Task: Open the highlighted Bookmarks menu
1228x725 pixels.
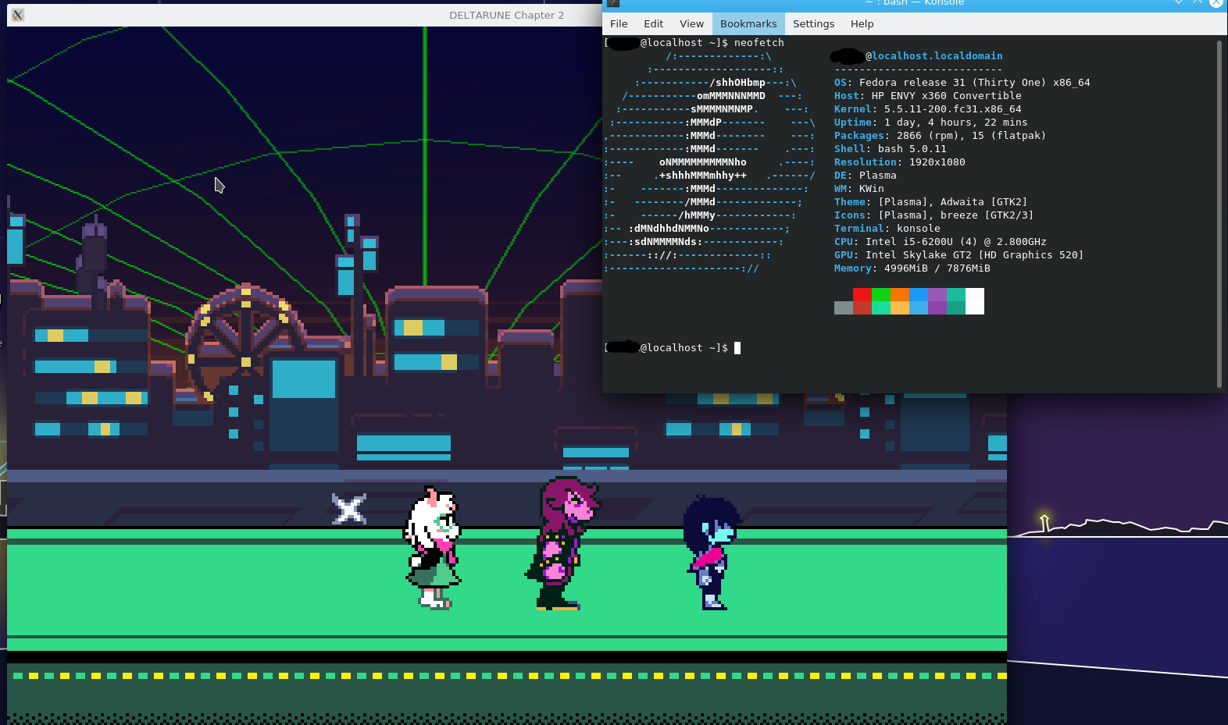Action: (748, 23)
